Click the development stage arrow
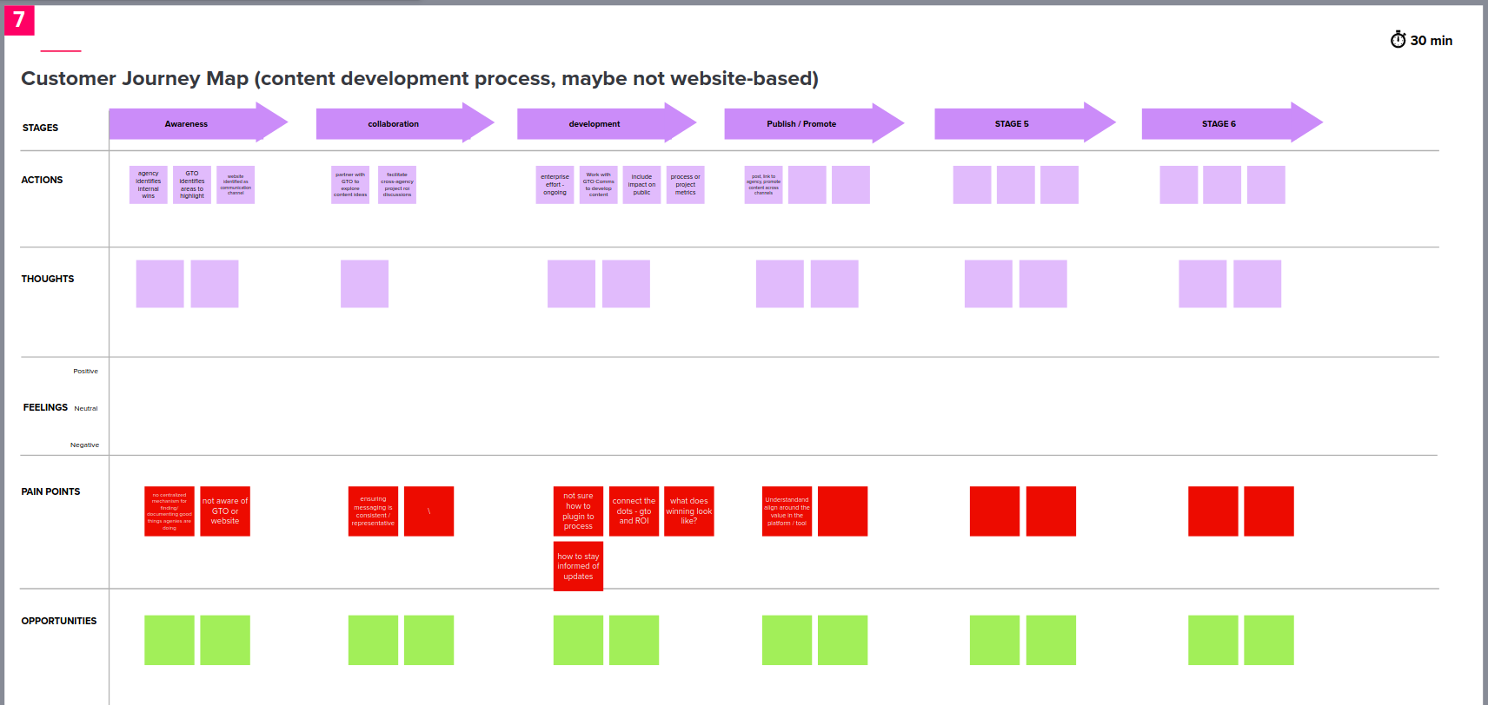 coord(607,122)
